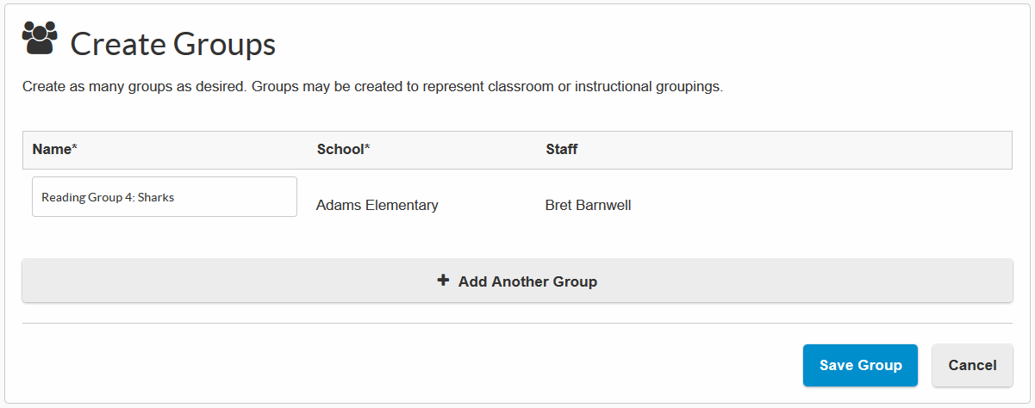Click the Name column header
Screen dimensions: 1035x408
[52, 149]
